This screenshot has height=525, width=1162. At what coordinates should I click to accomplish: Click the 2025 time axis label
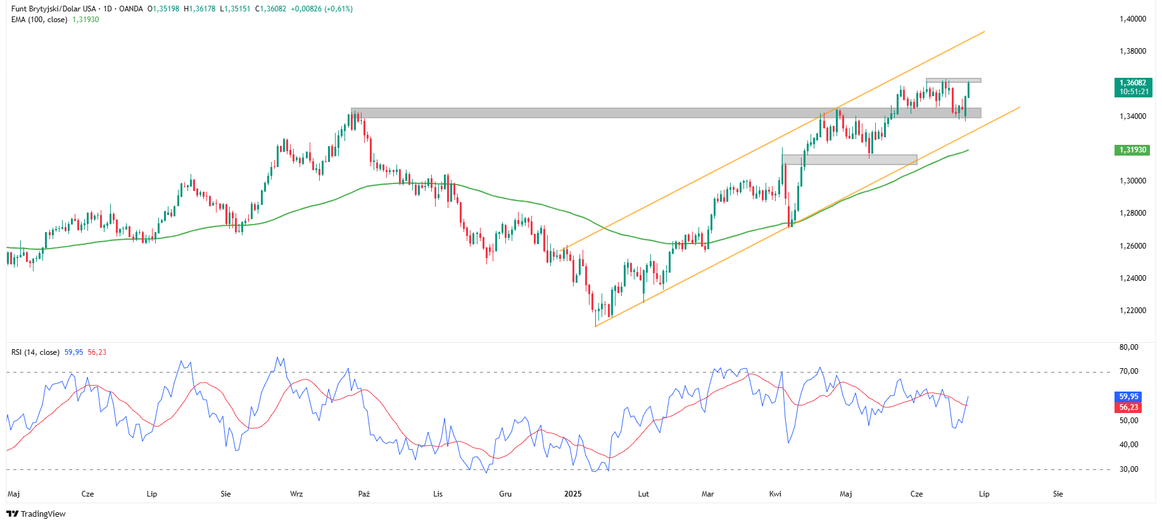[573, 494]
